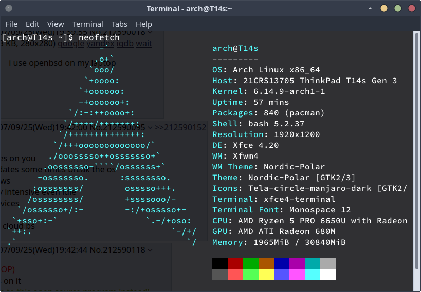Click the 'arch@T14s' header text in output
The image size is (421, 292).
point(235,48)
